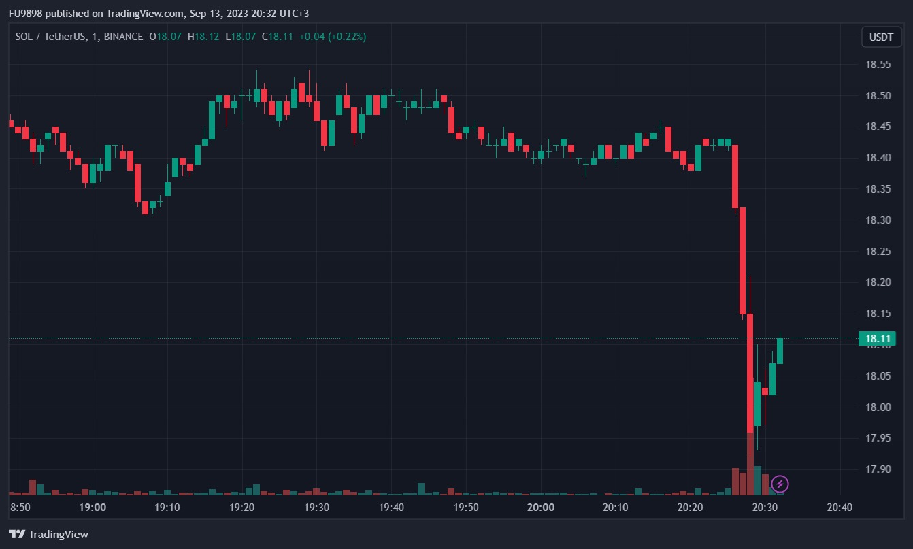Click the close value C18.11 in legend
The height and width of the screenshot is (549, 913).
pyautogui.click(x=278, y=37)
